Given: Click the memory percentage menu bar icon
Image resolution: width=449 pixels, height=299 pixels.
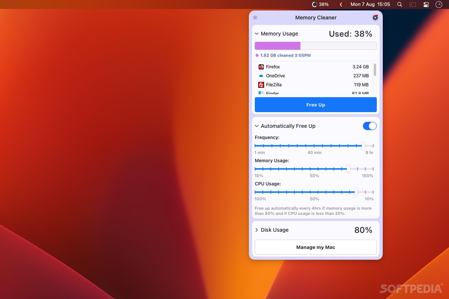Looking at the screenshot, I should (x=314, y=4).
